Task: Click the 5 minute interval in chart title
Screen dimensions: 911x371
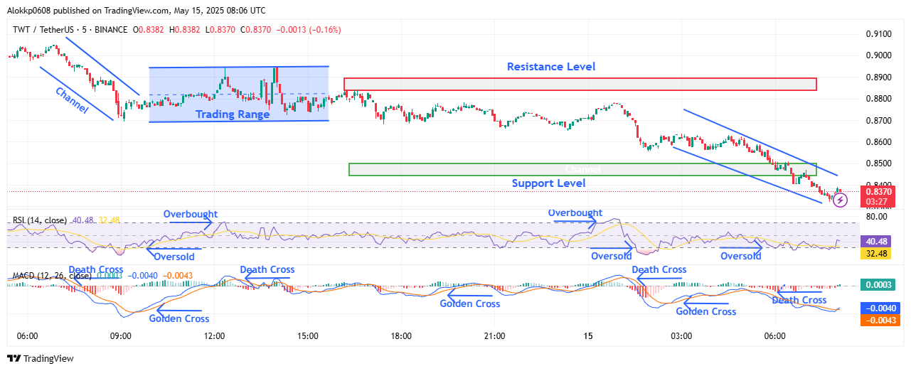Action: [x=83, y=30]
